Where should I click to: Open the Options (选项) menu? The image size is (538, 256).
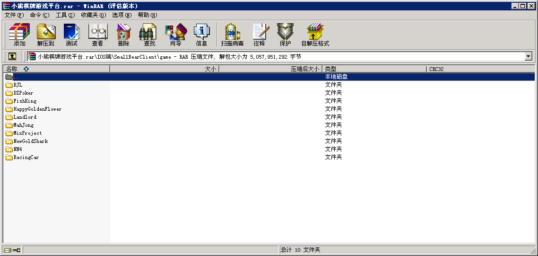coord(121,15)
